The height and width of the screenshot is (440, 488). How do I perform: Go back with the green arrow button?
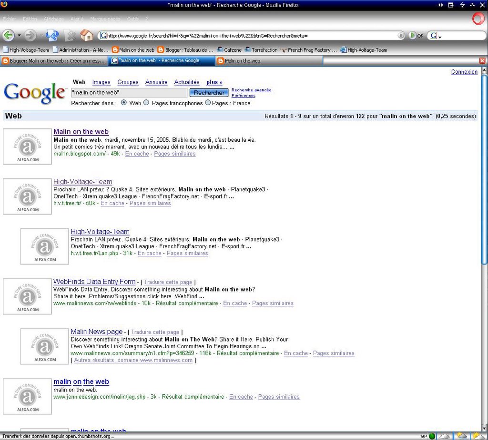coord(9,35)
